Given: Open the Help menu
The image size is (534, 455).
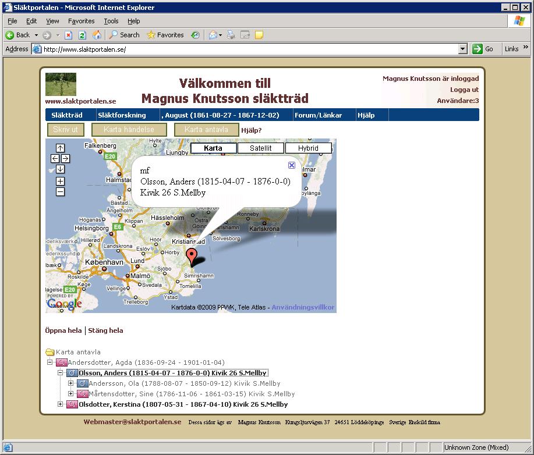Looking at the screenshot, I should tap(133, 21).
